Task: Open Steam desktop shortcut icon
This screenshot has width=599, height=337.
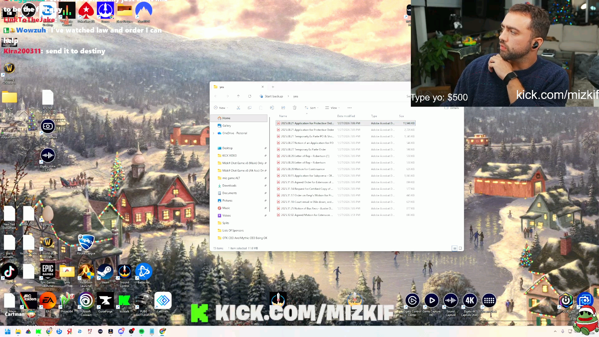Action: point(105,272)
